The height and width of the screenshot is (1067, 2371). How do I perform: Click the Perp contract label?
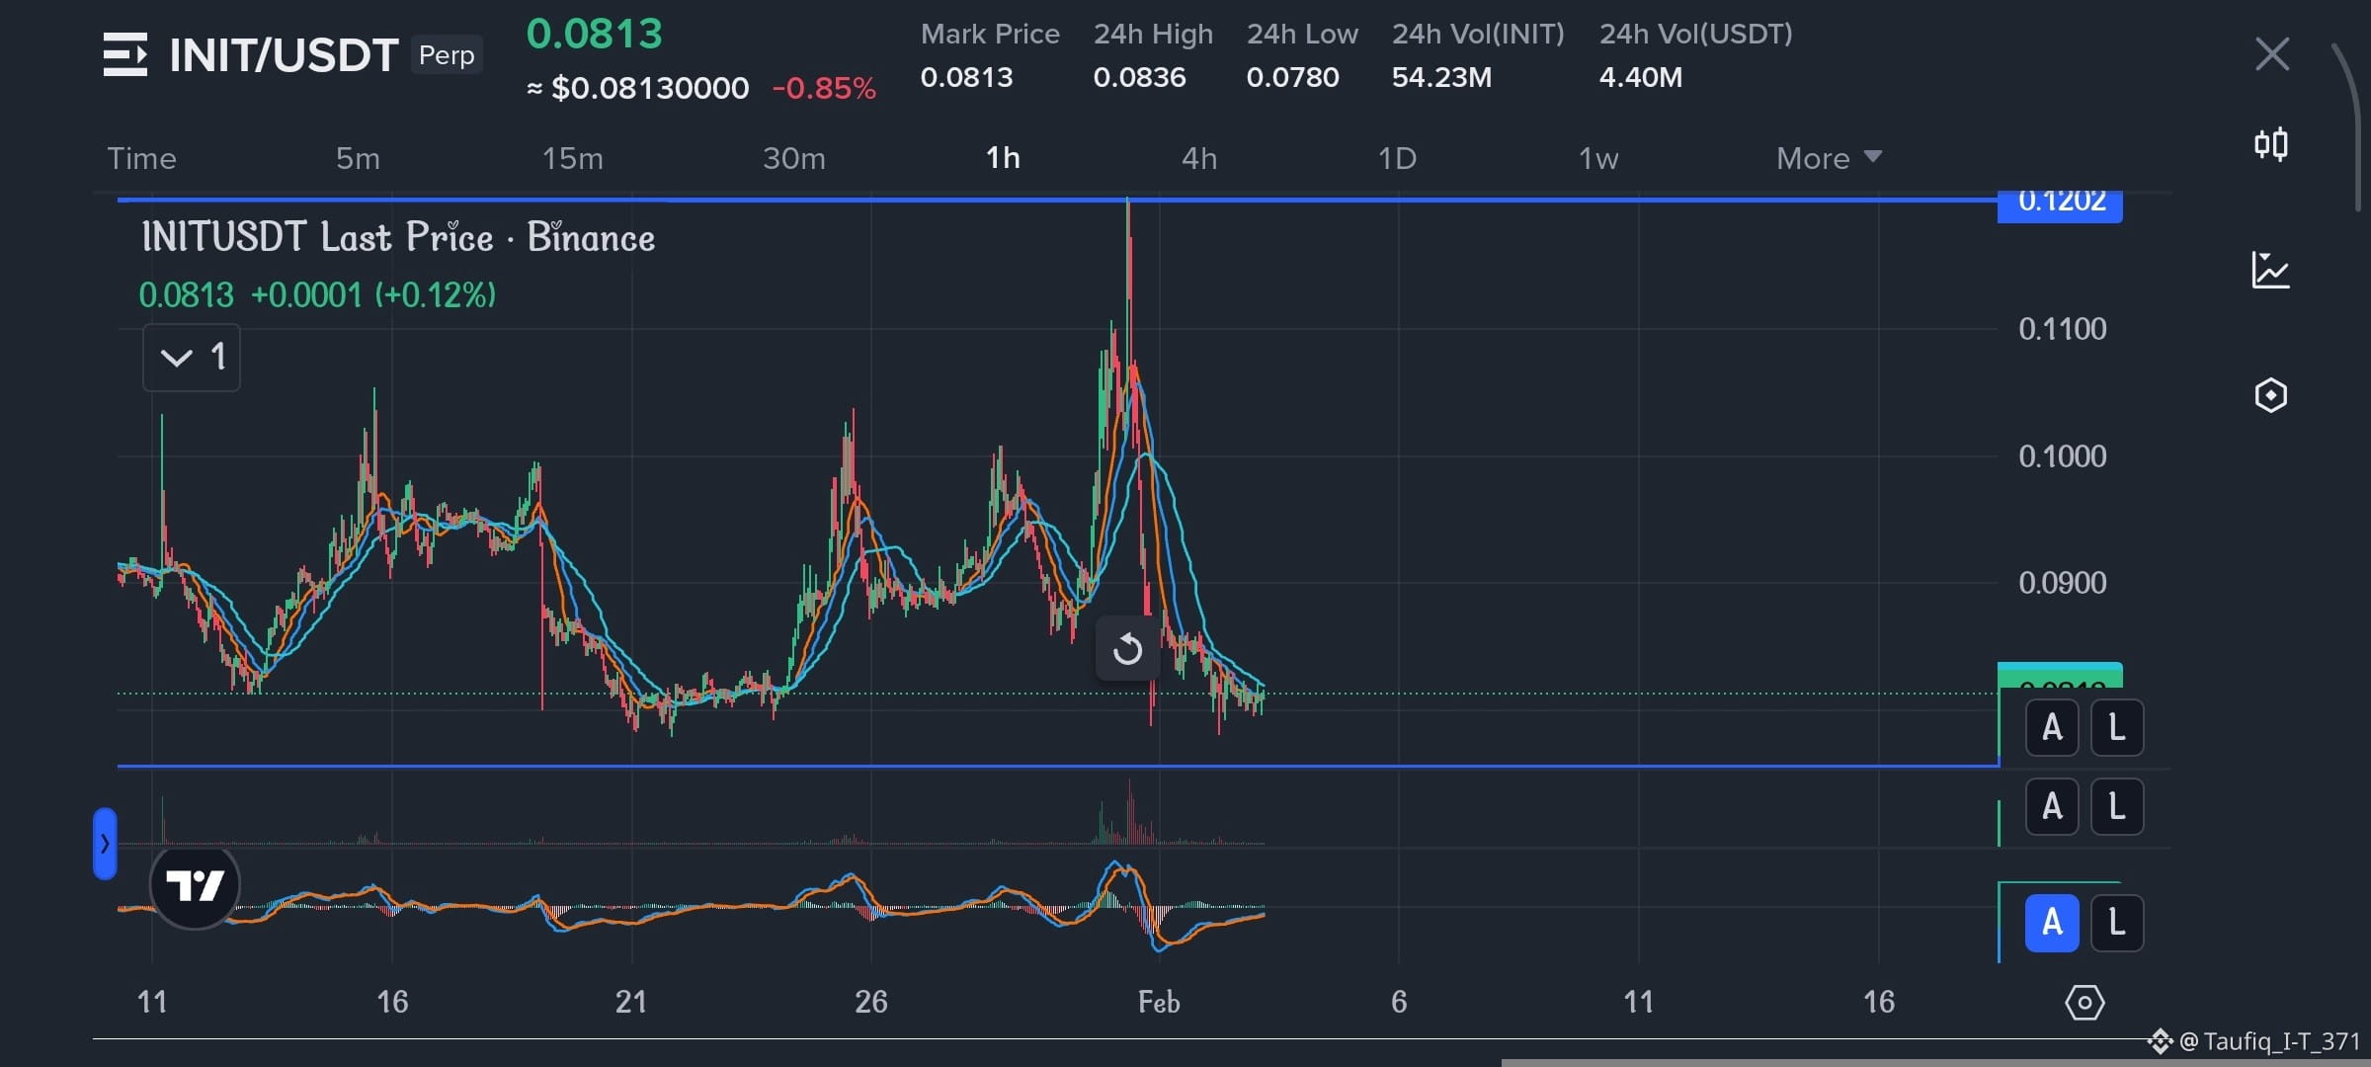447,55
